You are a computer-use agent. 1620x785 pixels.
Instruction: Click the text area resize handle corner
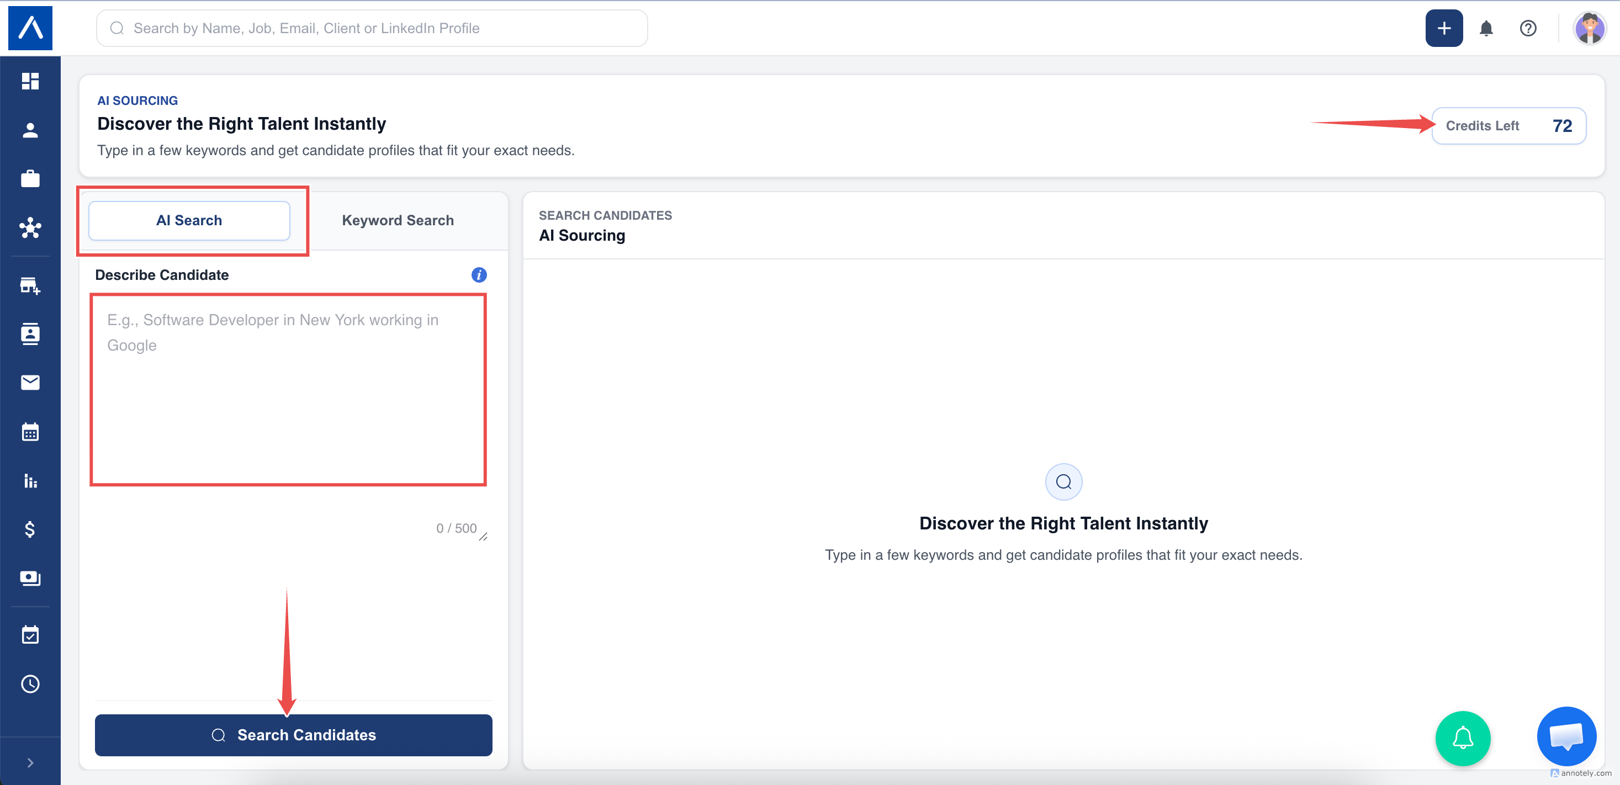(x=484, y=537)
